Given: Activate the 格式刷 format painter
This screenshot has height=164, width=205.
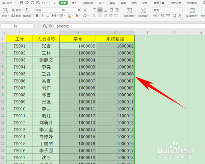Looking at the screenshot, I should point(27,13).
